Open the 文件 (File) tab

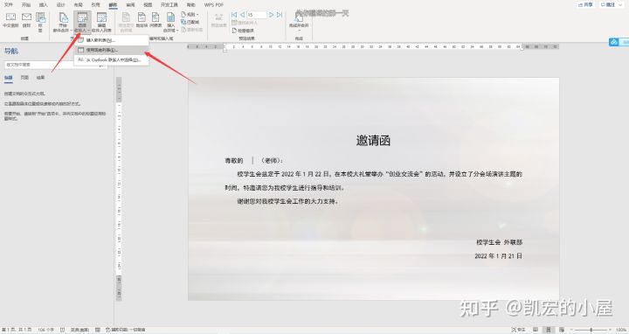[8, 5]
